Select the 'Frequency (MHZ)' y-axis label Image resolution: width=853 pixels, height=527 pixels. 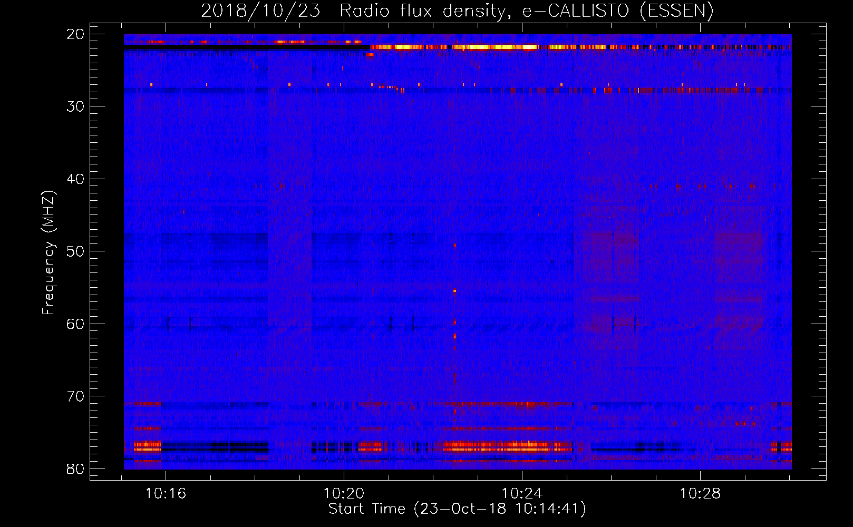tap(49, 253)
